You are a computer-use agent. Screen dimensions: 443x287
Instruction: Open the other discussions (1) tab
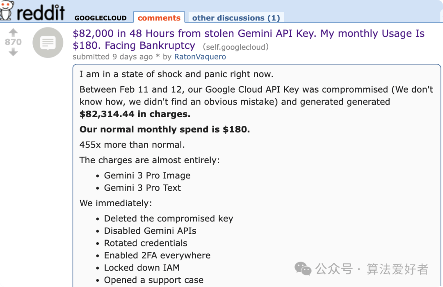236,18
